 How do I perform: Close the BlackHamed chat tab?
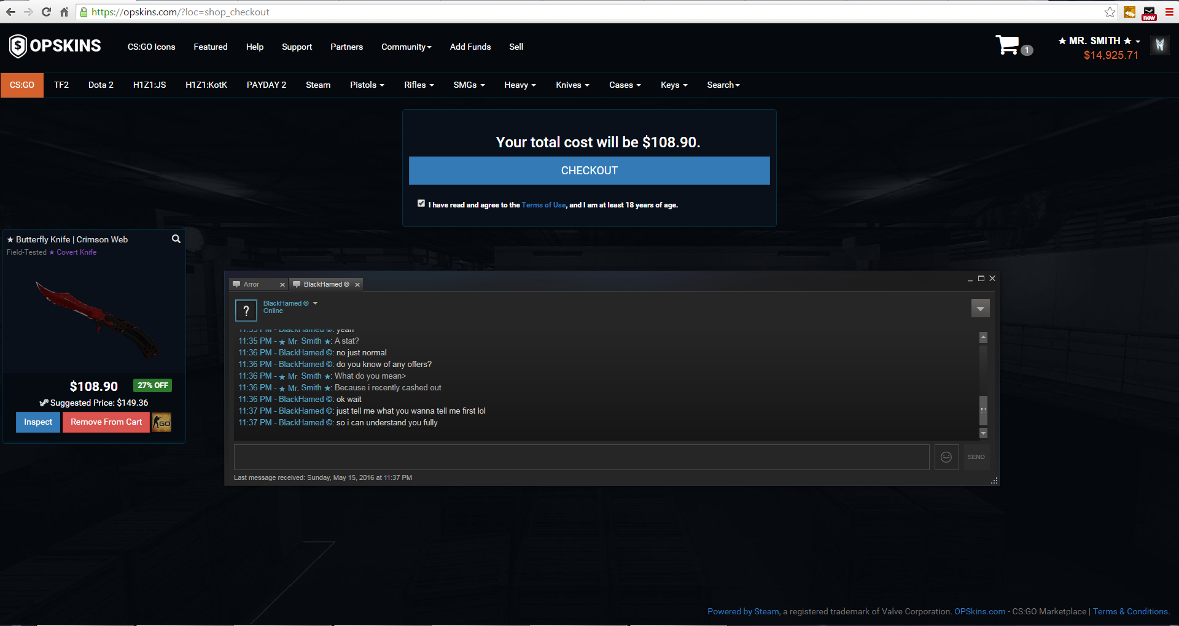pyautogui.click(x=357, y=285)
